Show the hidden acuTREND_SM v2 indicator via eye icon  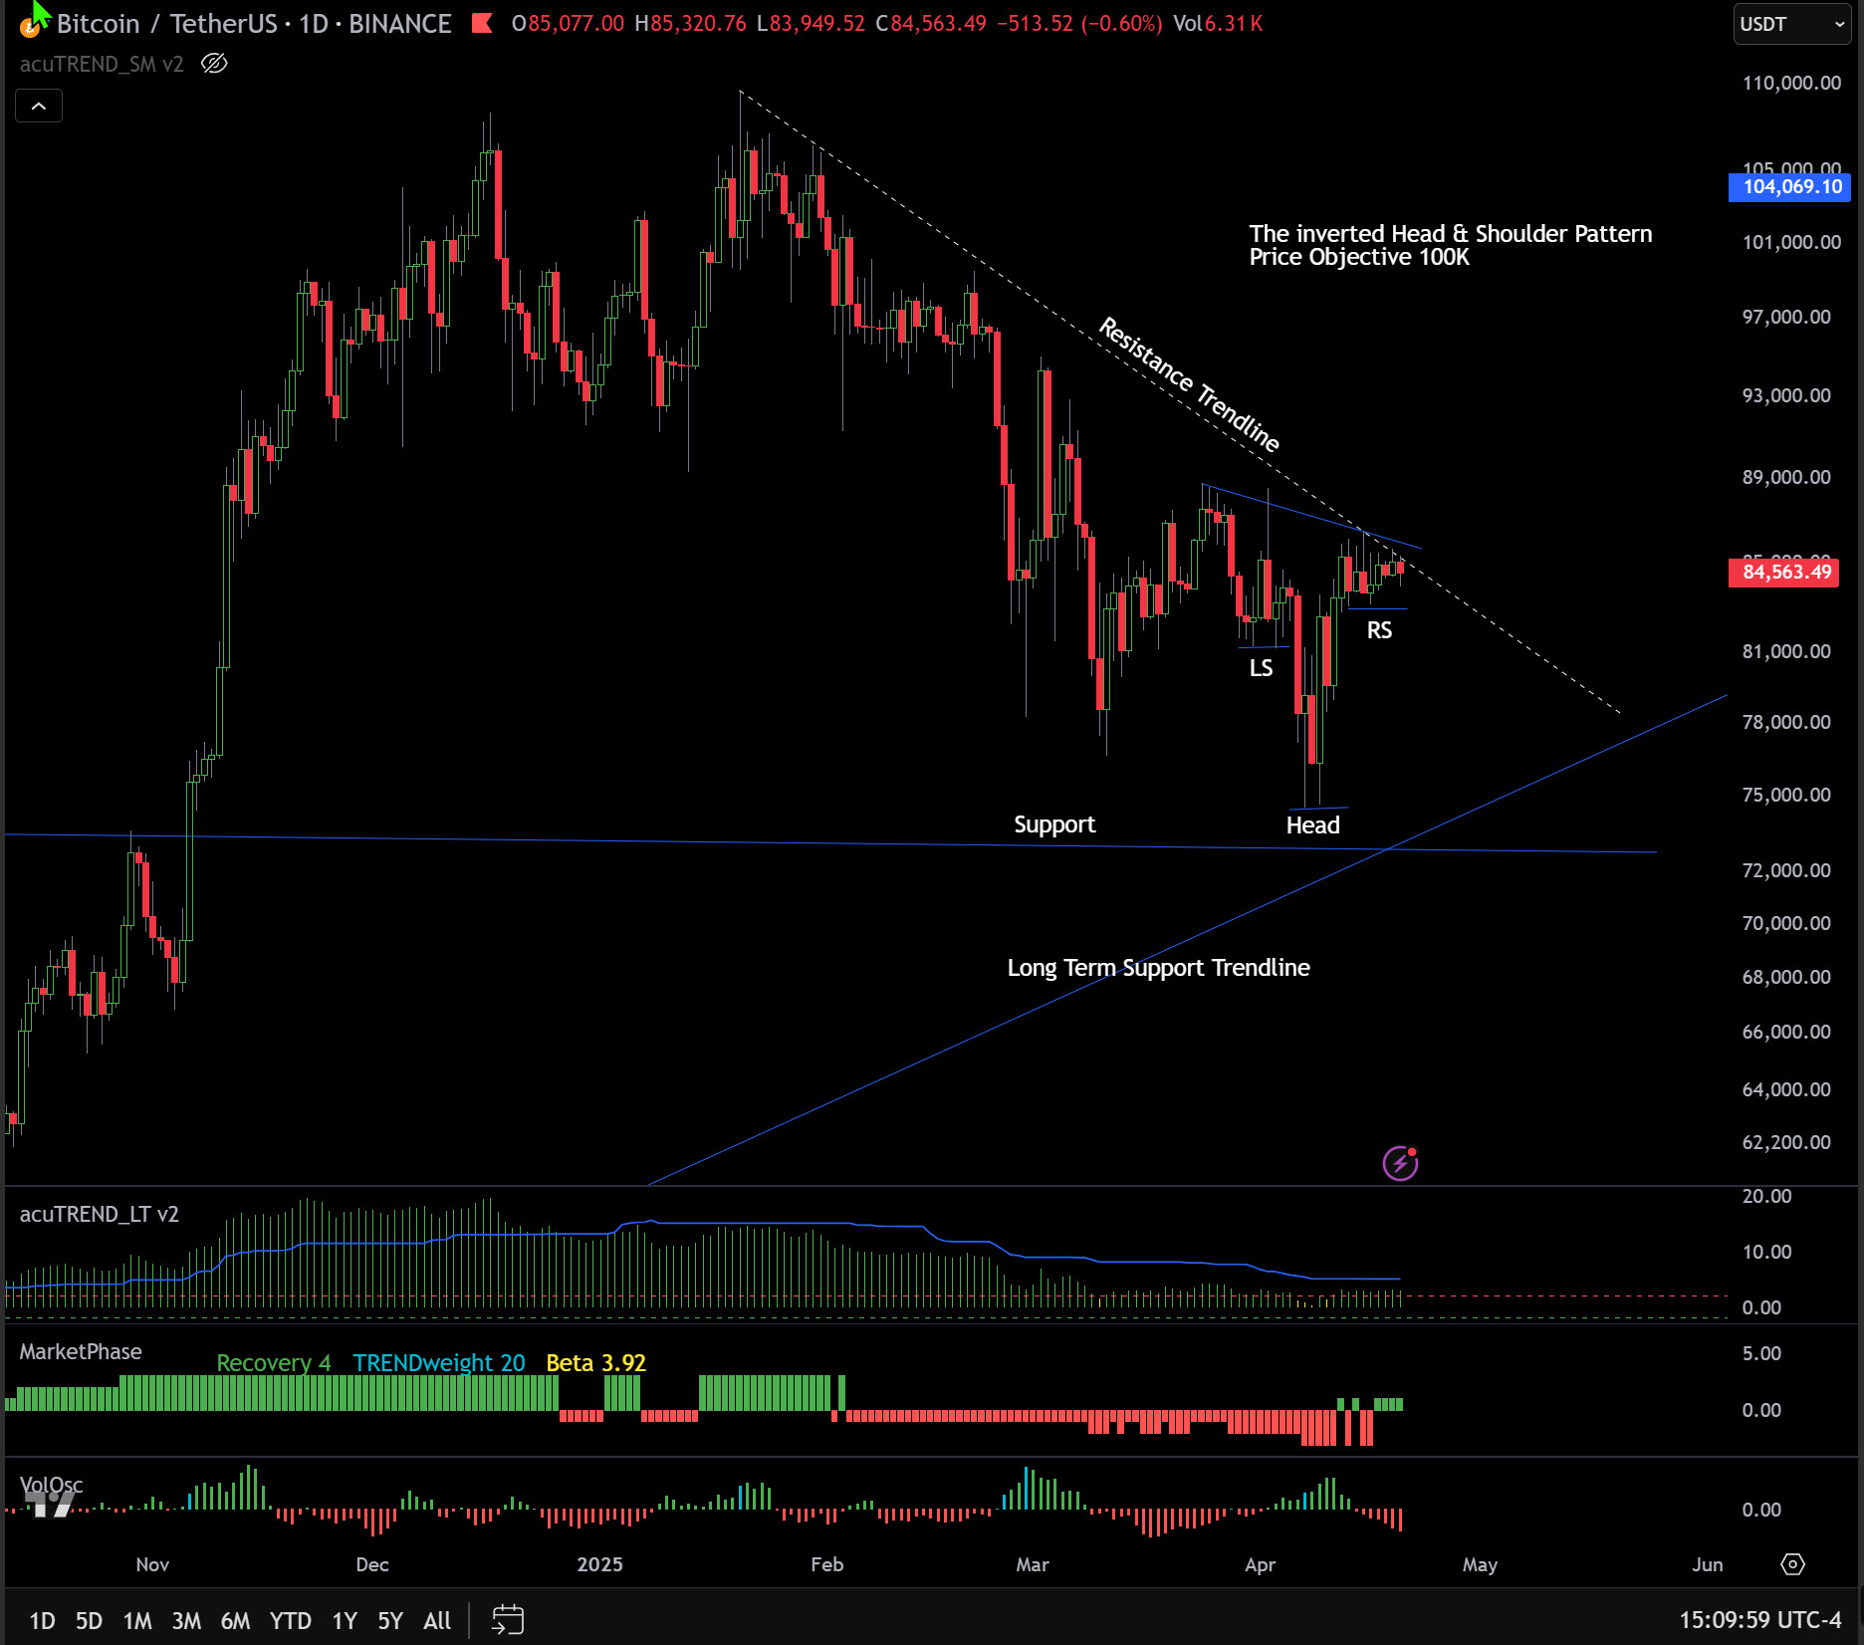(x=215, y=64)
